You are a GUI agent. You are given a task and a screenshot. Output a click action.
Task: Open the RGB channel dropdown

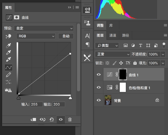pos(36,36)
